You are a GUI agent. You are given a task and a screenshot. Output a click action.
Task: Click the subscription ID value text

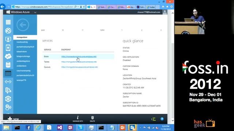click(x=141, y=106)
